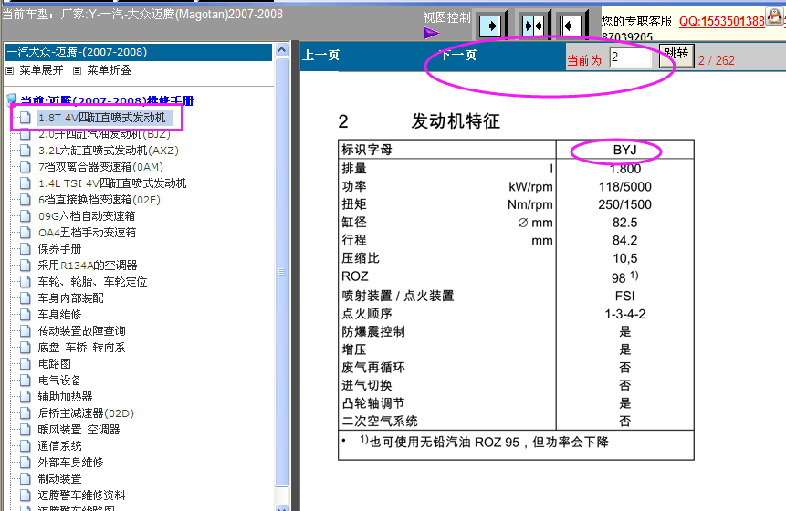Image resolution: width=786 pixels, height=511 pixels.
Task: Click the collapse-left view control icon
Action: [x=570, y=26]
